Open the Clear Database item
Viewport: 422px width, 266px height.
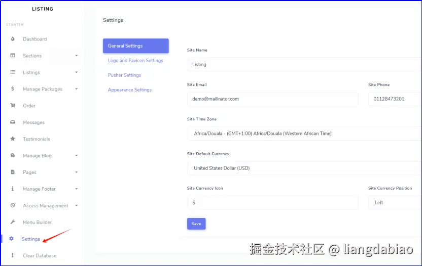pyautogui.click(x=40, y=255)
